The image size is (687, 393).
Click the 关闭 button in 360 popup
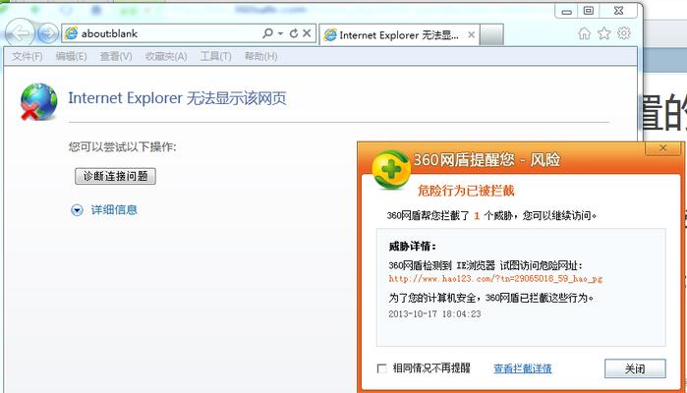pyautogui.click(x=635, y=368)
